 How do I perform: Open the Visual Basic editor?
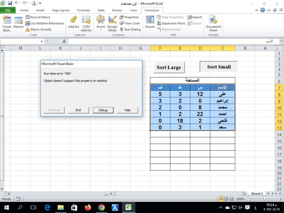click(x=7, y=24)
